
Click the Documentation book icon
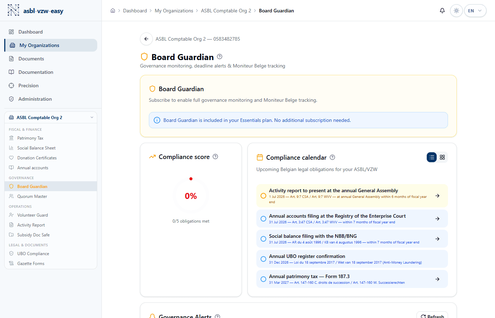11,72
